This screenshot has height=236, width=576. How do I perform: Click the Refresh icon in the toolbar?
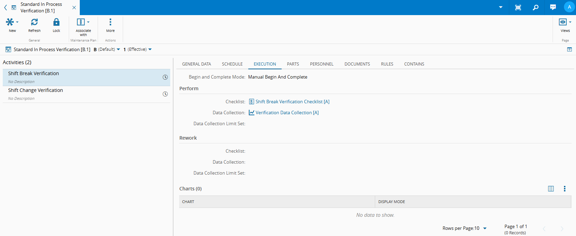tap(34, 22)
